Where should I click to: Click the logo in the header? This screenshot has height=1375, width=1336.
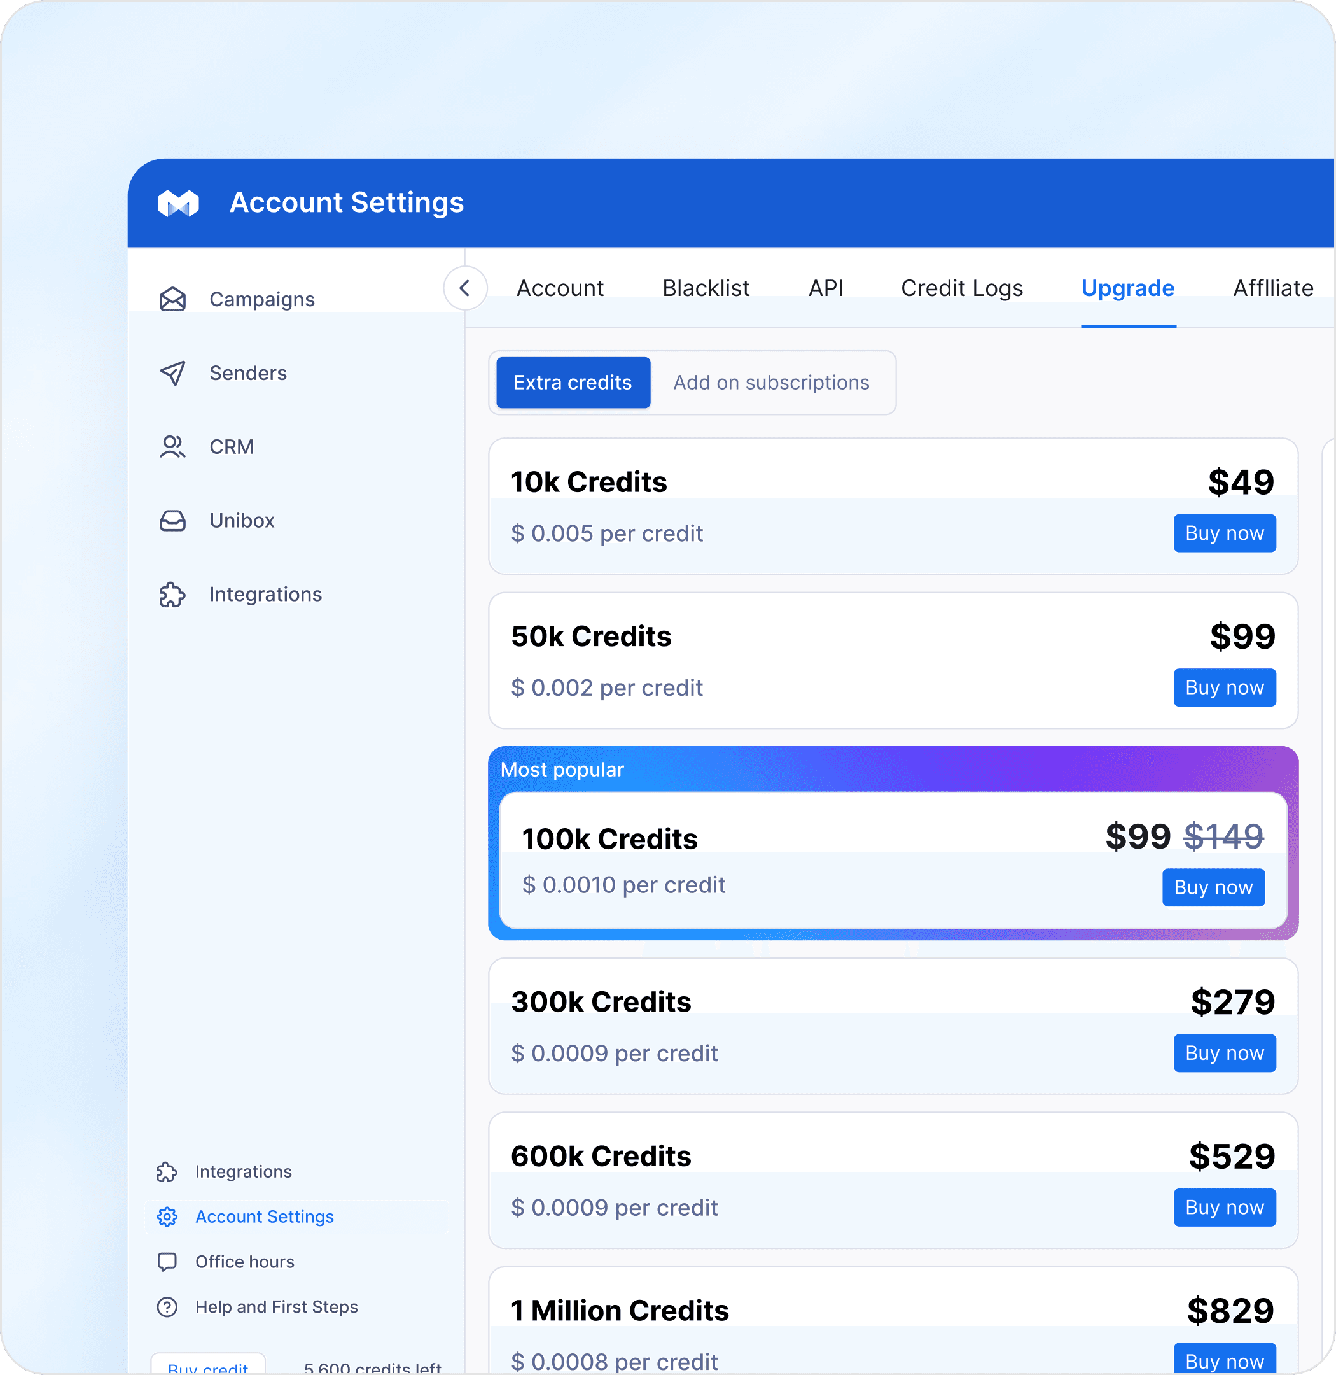click(x=178, y=203)
